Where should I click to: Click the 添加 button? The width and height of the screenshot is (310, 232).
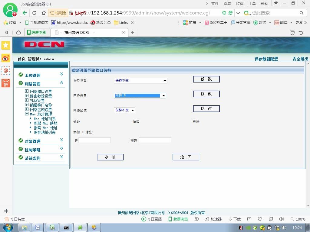point(110,157)
